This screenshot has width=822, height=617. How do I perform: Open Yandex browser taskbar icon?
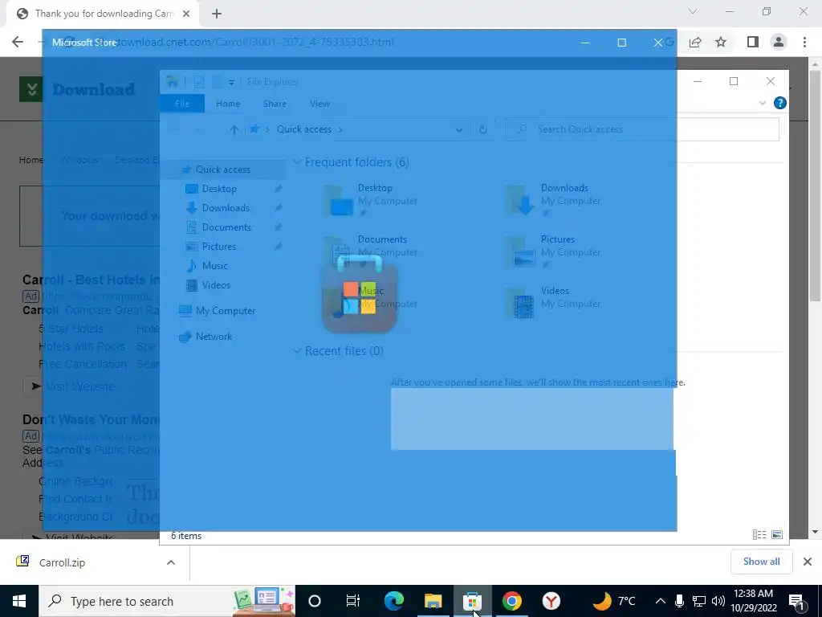pos(551,601)
